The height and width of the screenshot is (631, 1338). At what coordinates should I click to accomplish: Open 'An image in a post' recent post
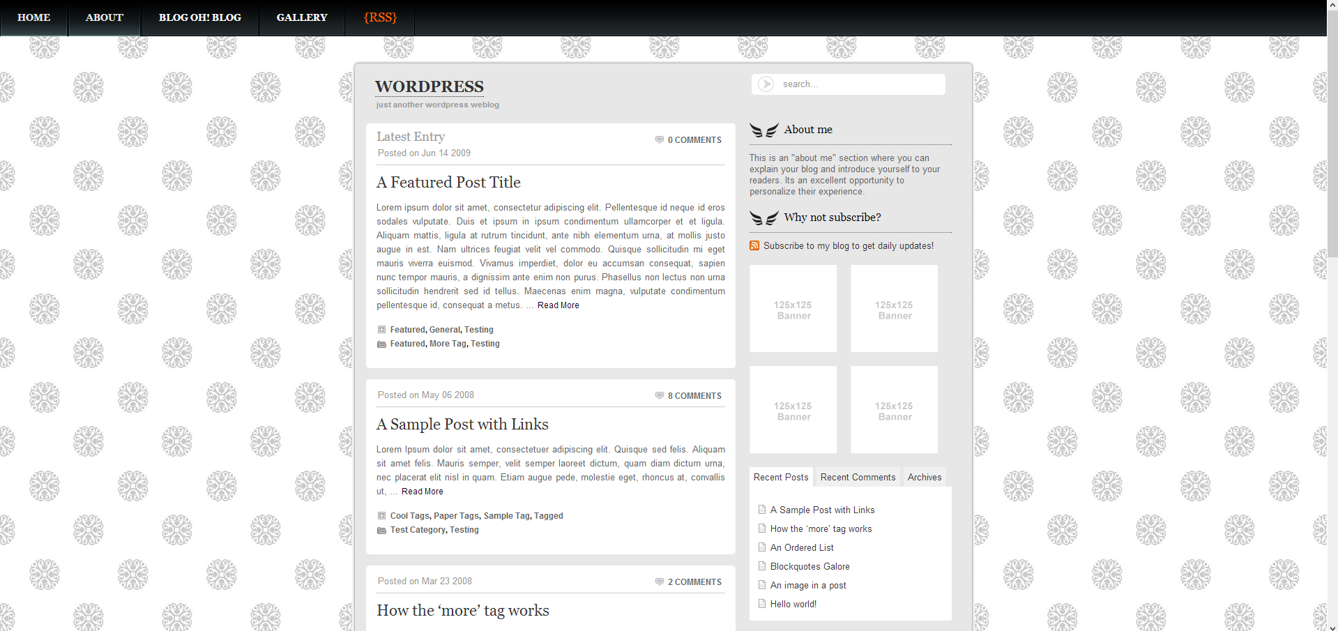click(x=808, y=586)
